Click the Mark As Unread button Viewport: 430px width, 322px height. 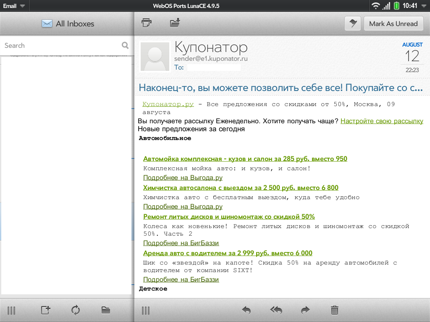click(x=393, y=24)
